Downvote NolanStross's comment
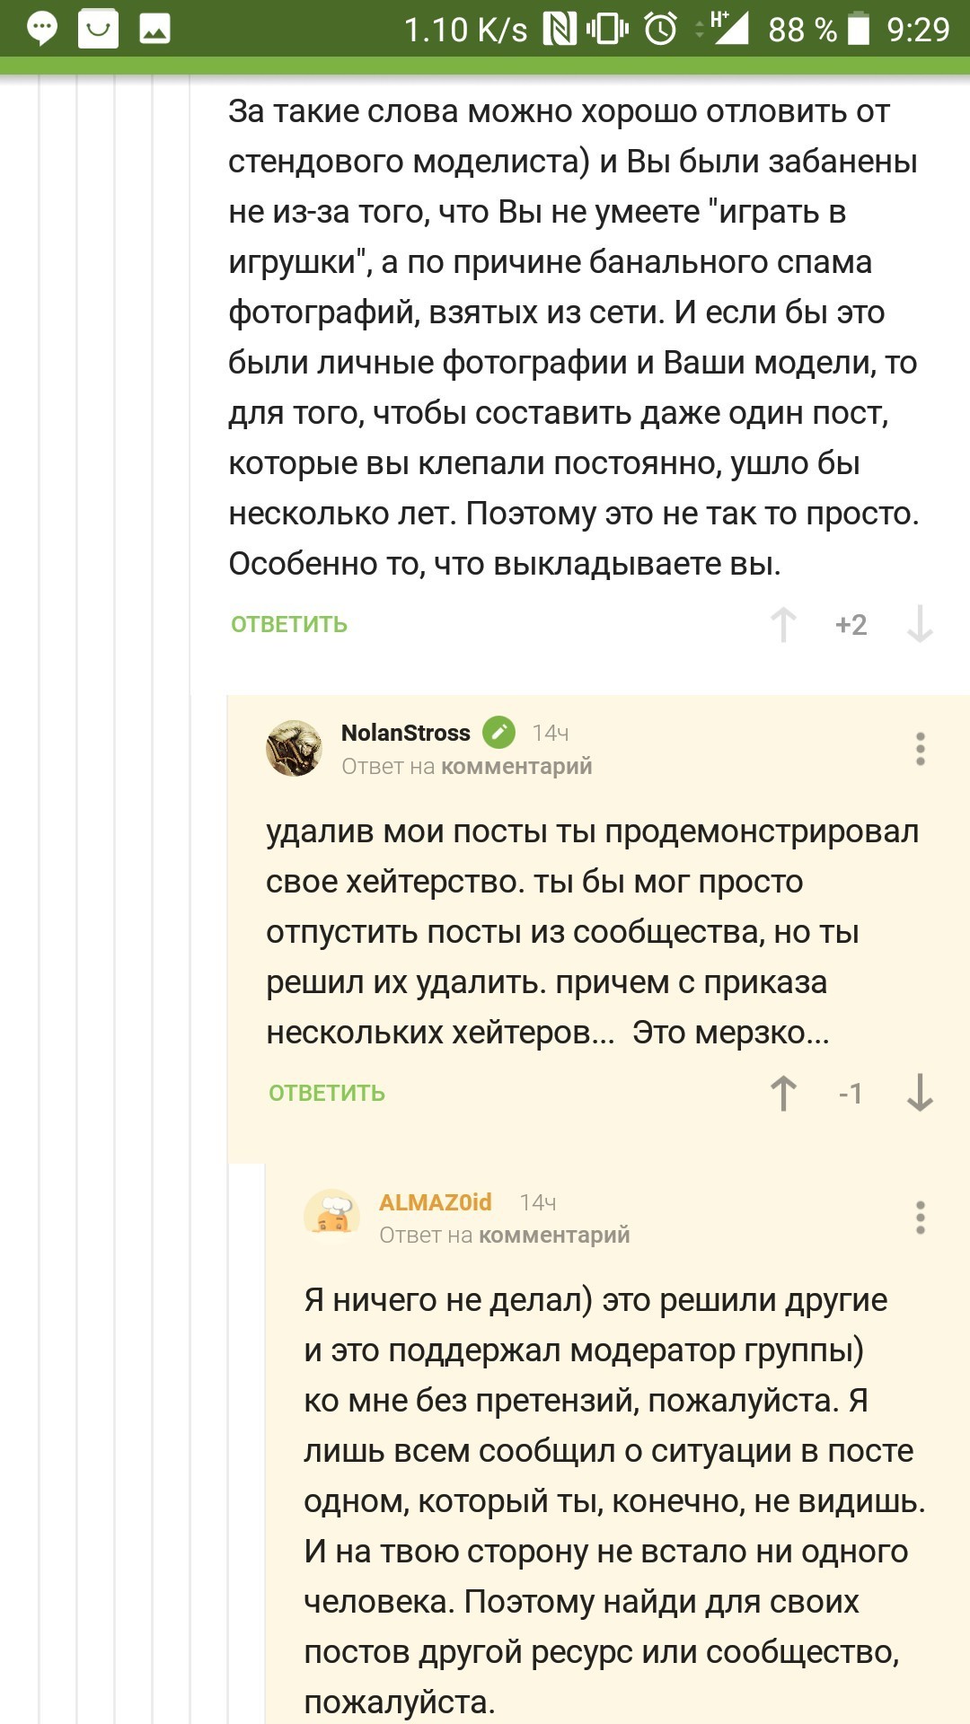This screenshot has height=1724, width=970. pyautogui.click(x=920, y=1093)
